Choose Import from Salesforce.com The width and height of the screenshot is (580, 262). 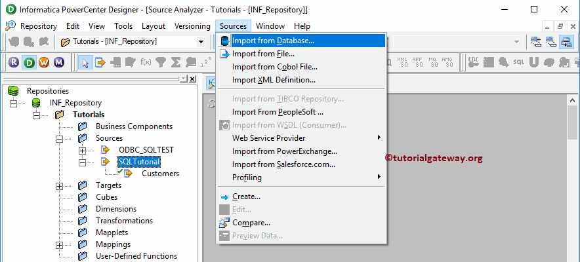(301, 164)
